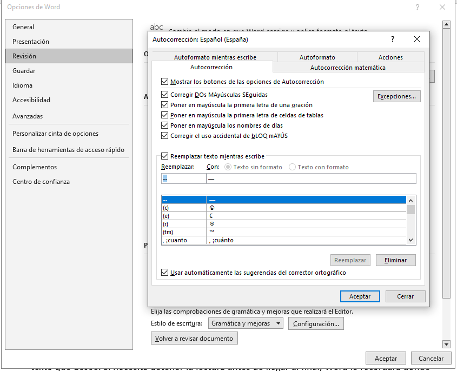Select the highlighted -- list entry
The height and width of the screenshot is (371, 457).
click(284, 200)
